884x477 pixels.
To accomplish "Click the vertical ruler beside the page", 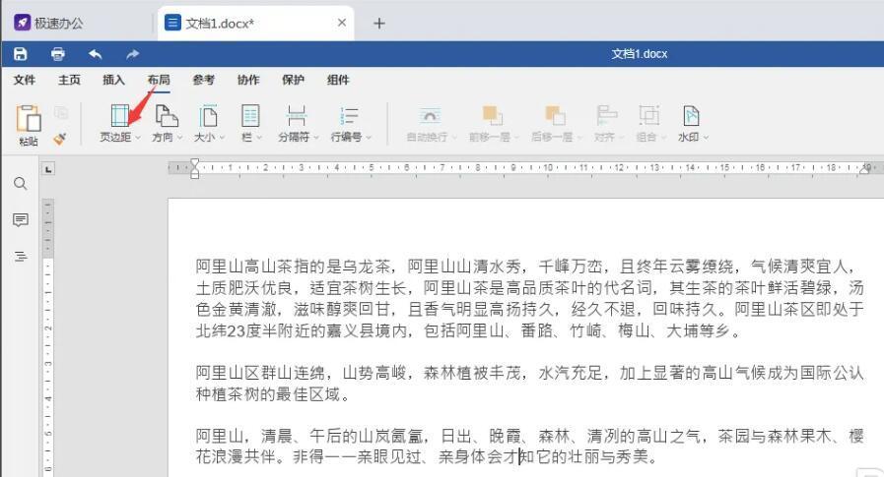I will [x=48, y=337].
